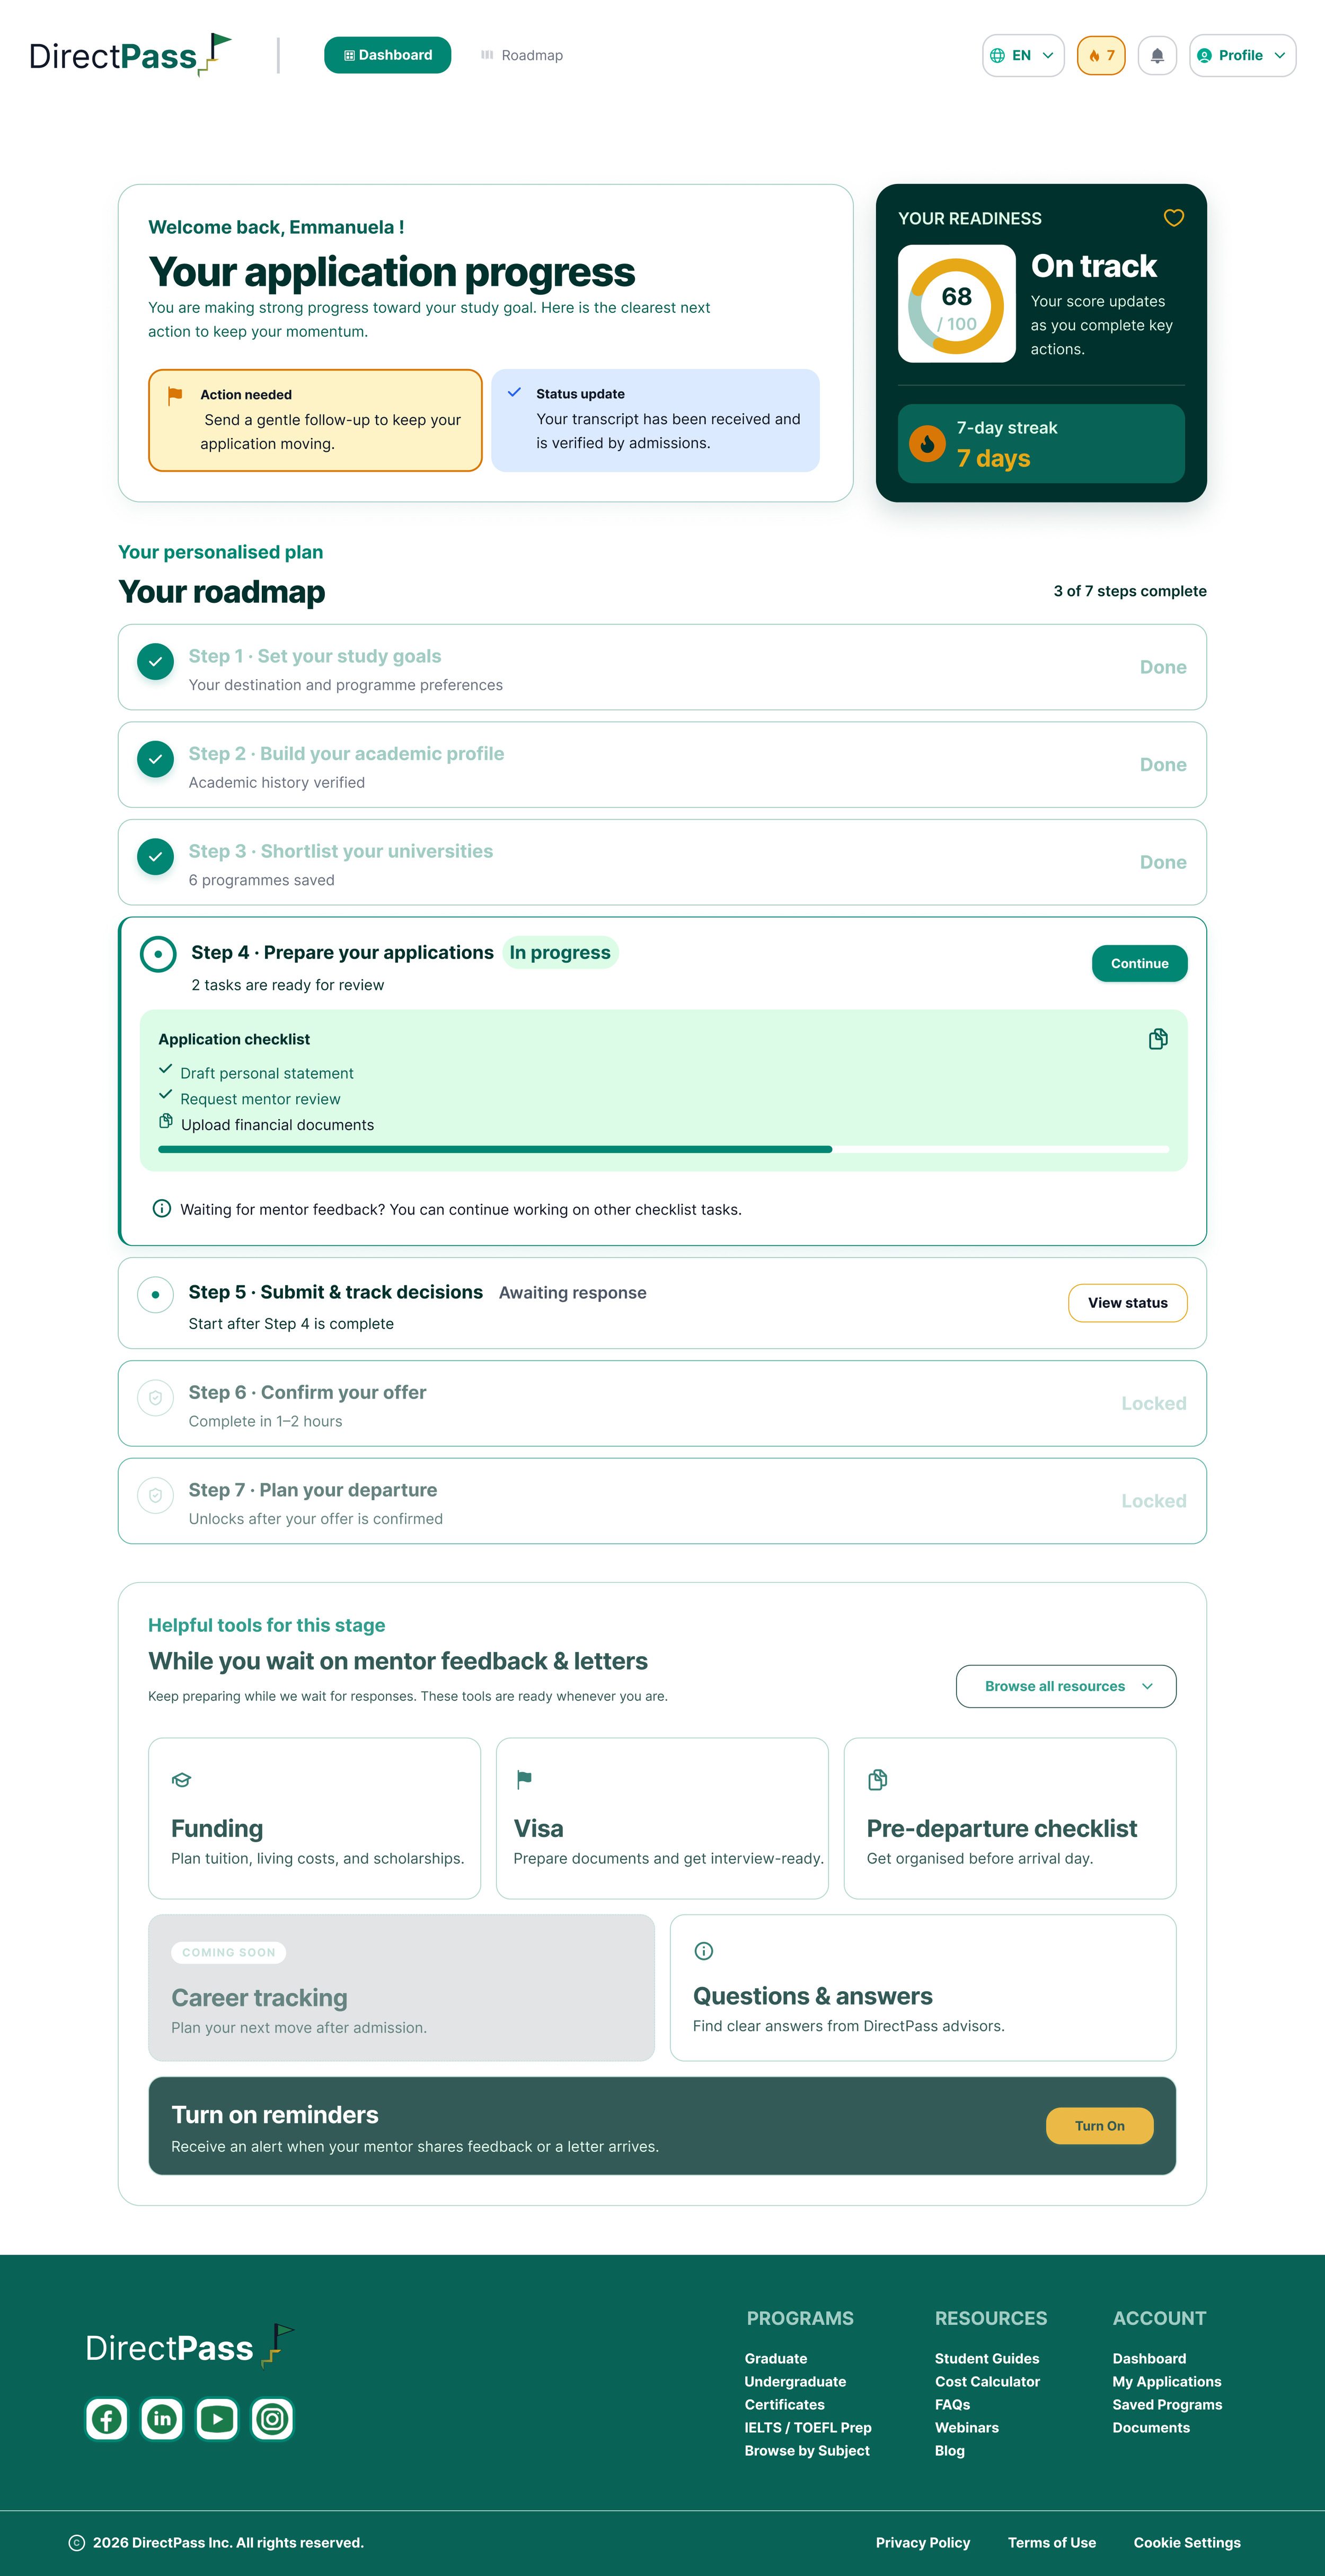The height and width of the screenshot is (2576, 1325).
Task: Click the heart icon in readiness card
Action: coord(1174,218)
